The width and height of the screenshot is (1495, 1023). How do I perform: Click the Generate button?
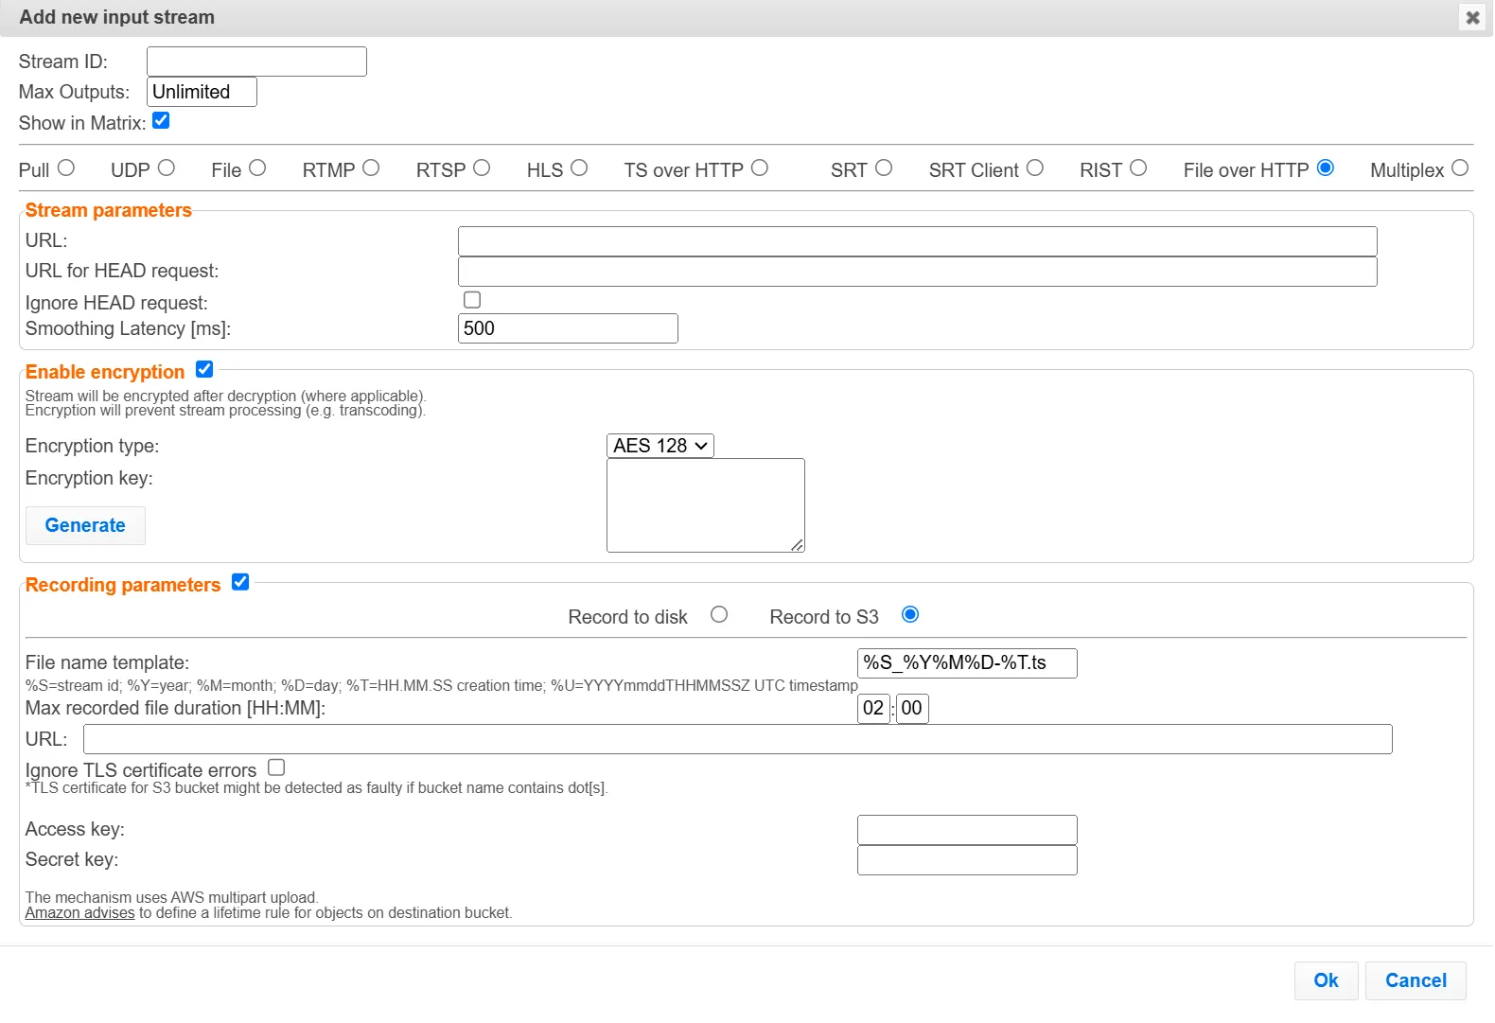[85, 525]
